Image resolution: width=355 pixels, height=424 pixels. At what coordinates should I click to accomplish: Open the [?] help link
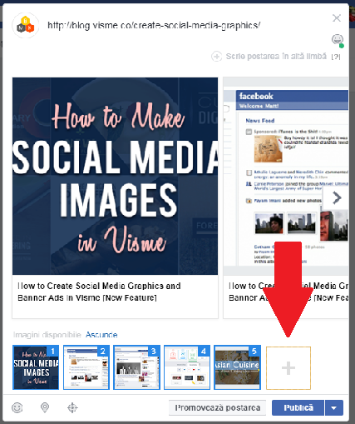pyautogui.click(x=336, y=57)
